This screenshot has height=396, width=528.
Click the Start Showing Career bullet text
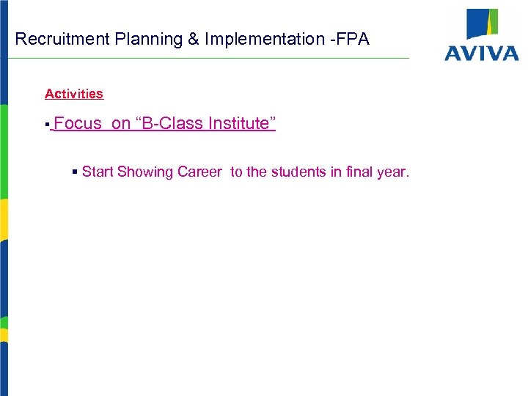pyautogui.click(x=246, y=172)
